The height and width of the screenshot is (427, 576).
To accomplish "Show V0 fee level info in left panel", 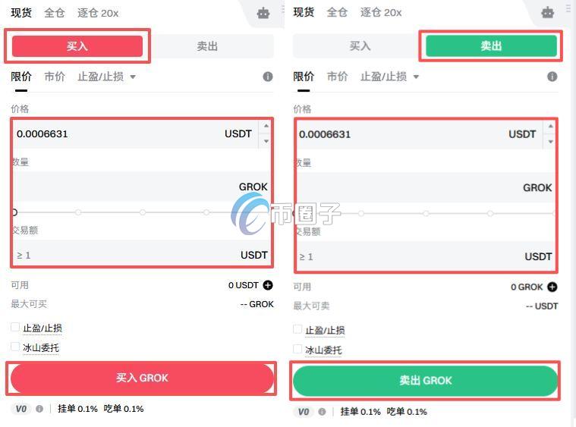I will point(39,409).
